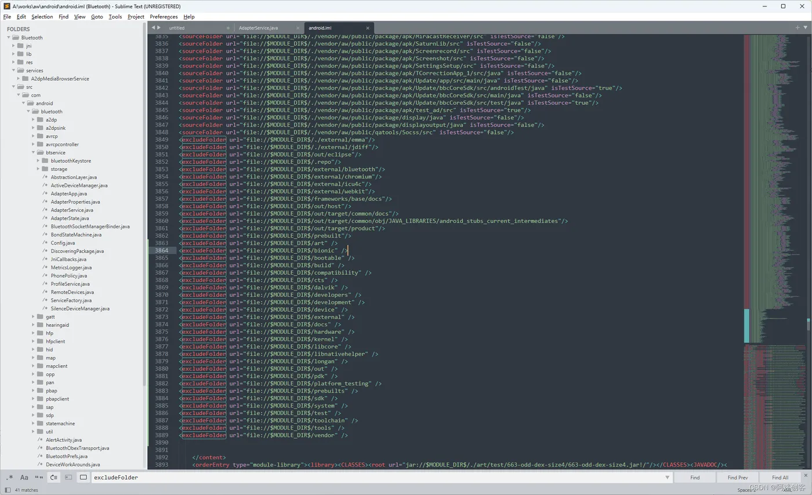Click the util folder icon
Viewport: 812px width, 495px height.
(40, 431)
